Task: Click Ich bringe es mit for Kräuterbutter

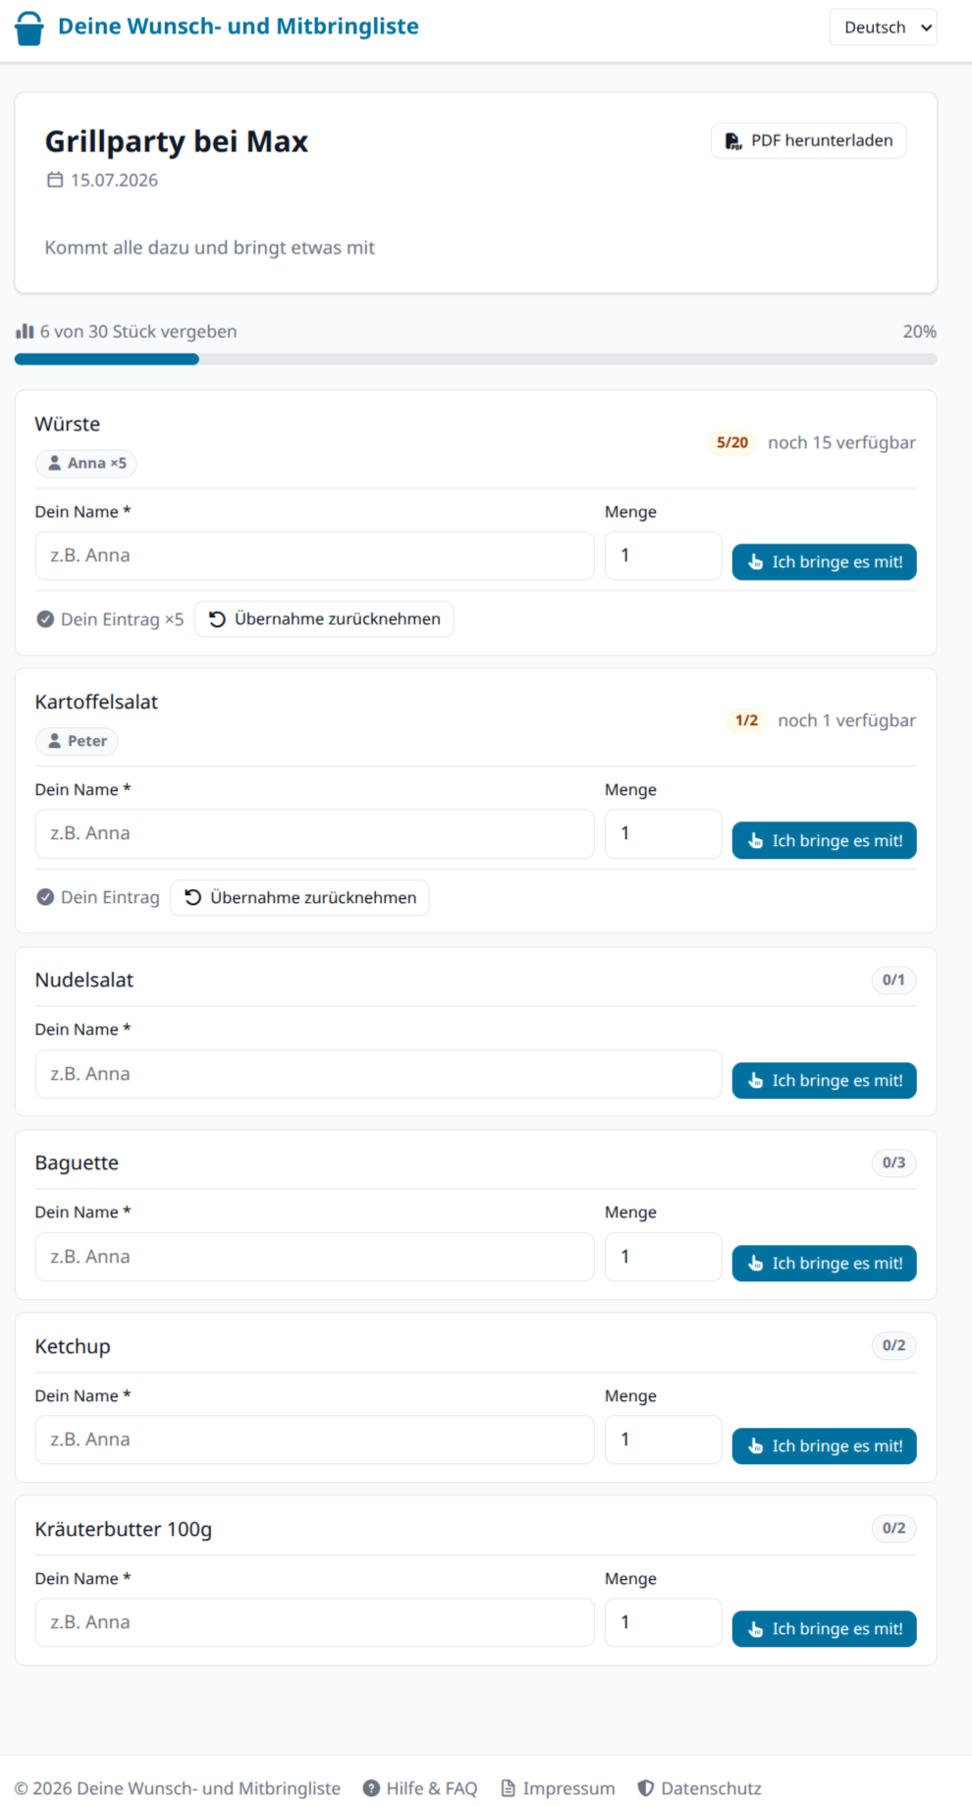Action: pos(824,1628)
